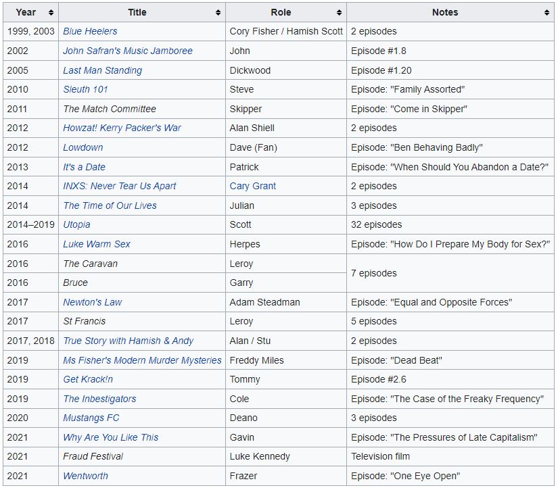The width and height of the screenshot is (558, 490).
Task: Open Ms Fisher's Modern Murder Mysteries
Action: (142, 360)
